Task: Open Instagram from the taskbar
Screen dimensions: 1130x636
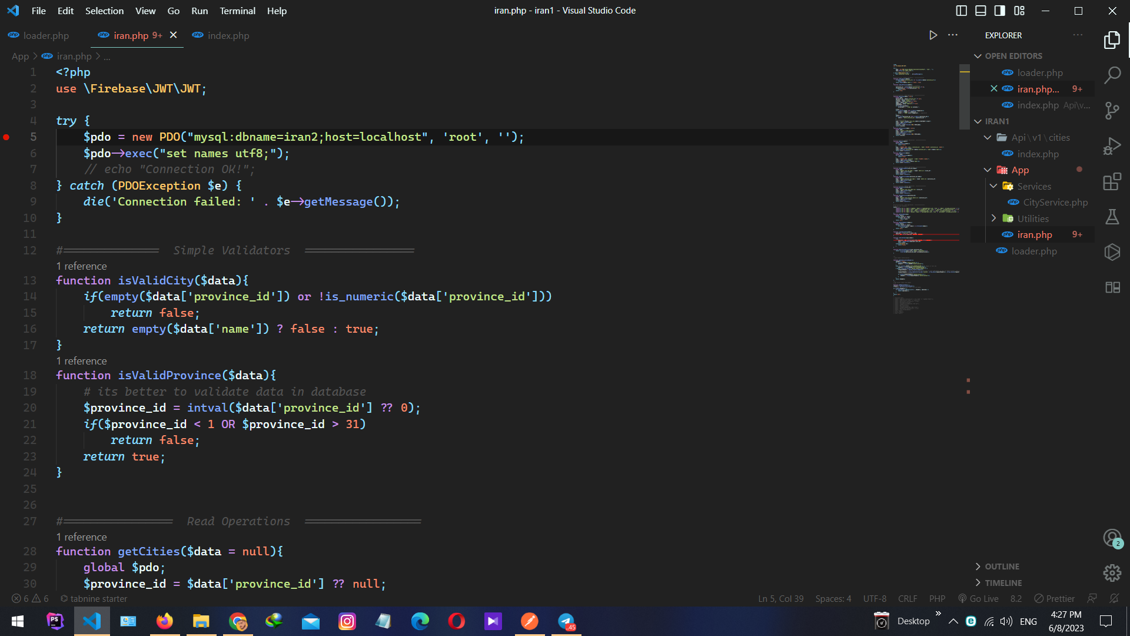Action: click(347, 621)
